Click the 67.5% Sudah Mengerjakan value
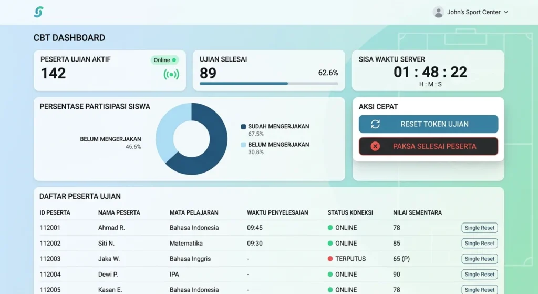 click(x=256, y=134)
